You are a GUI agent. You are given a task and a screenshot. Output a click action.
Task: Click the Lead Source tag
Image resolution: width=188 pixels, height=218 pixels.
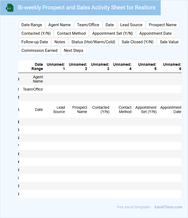coord(131,25)
